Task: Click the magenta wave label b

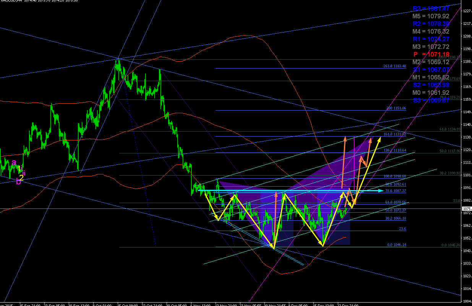Action: (x=18, y=181)
